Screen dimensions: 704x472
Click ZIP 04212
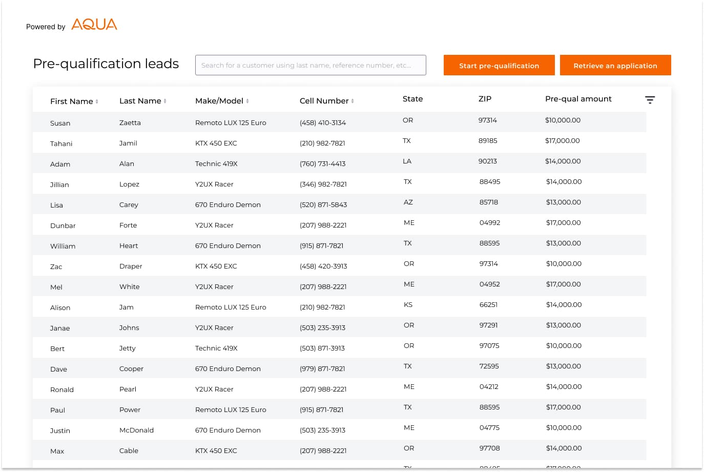(489, 386)
